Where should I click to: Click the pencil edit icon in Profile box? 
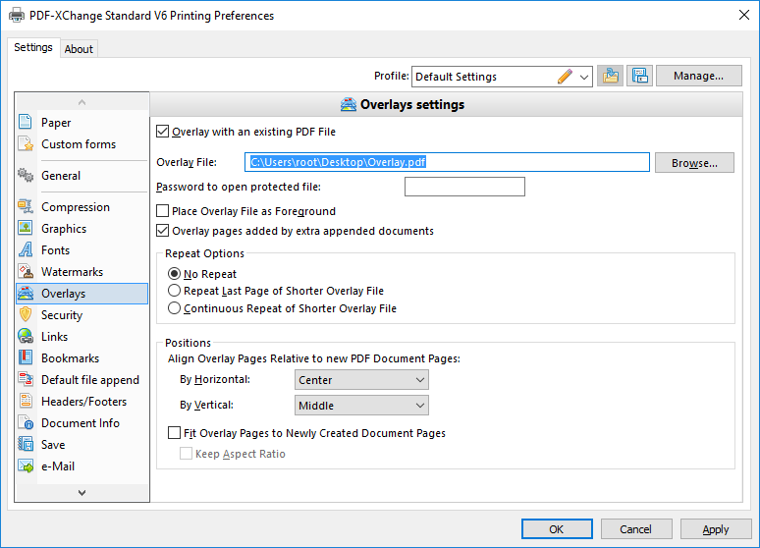tap(565, 77)
